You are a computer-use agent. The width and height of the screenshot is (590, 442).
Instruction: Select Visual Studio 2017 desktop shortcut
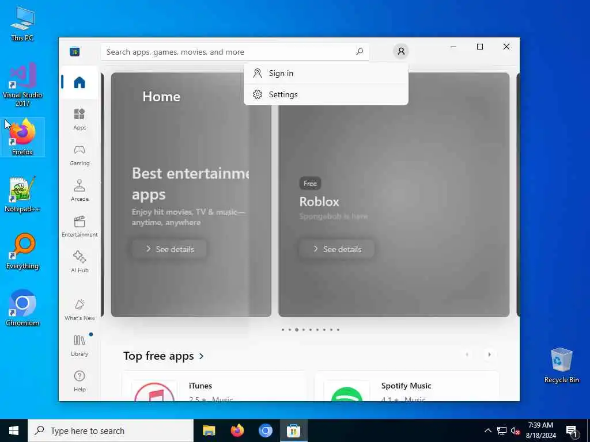[x=22, y=85]
